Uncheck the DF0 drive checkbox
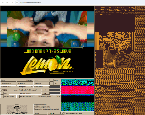Viewport: 145px width, 115px height. point(2,90)
